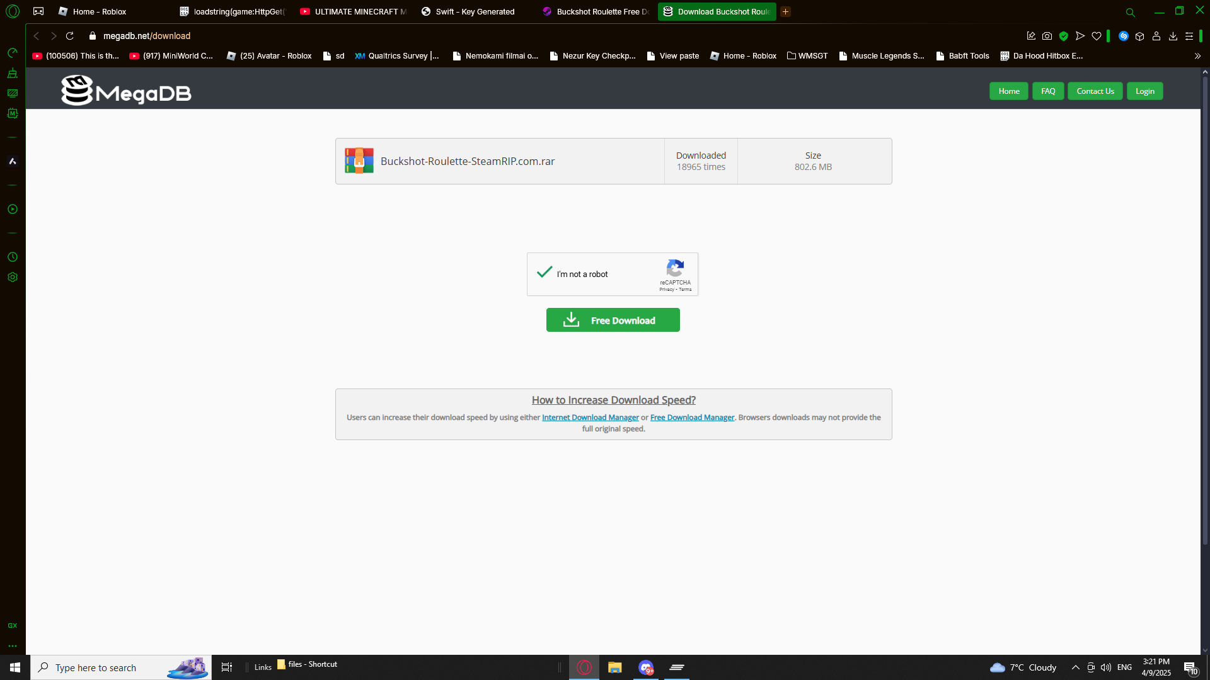Open Discord from the taskbar
The height and width of the screenshot is (680, 1210).
(646, 667)
